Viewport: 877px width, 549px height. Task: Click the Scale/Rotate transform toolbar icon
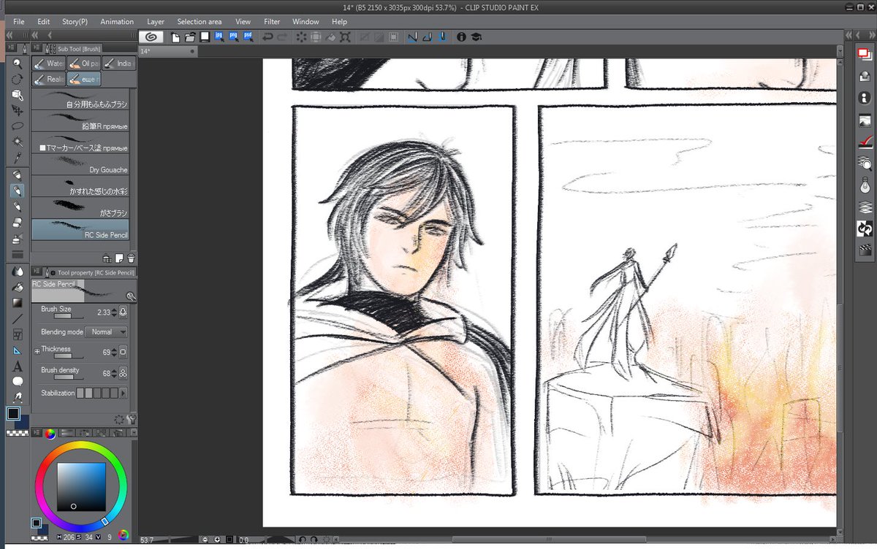345,37
